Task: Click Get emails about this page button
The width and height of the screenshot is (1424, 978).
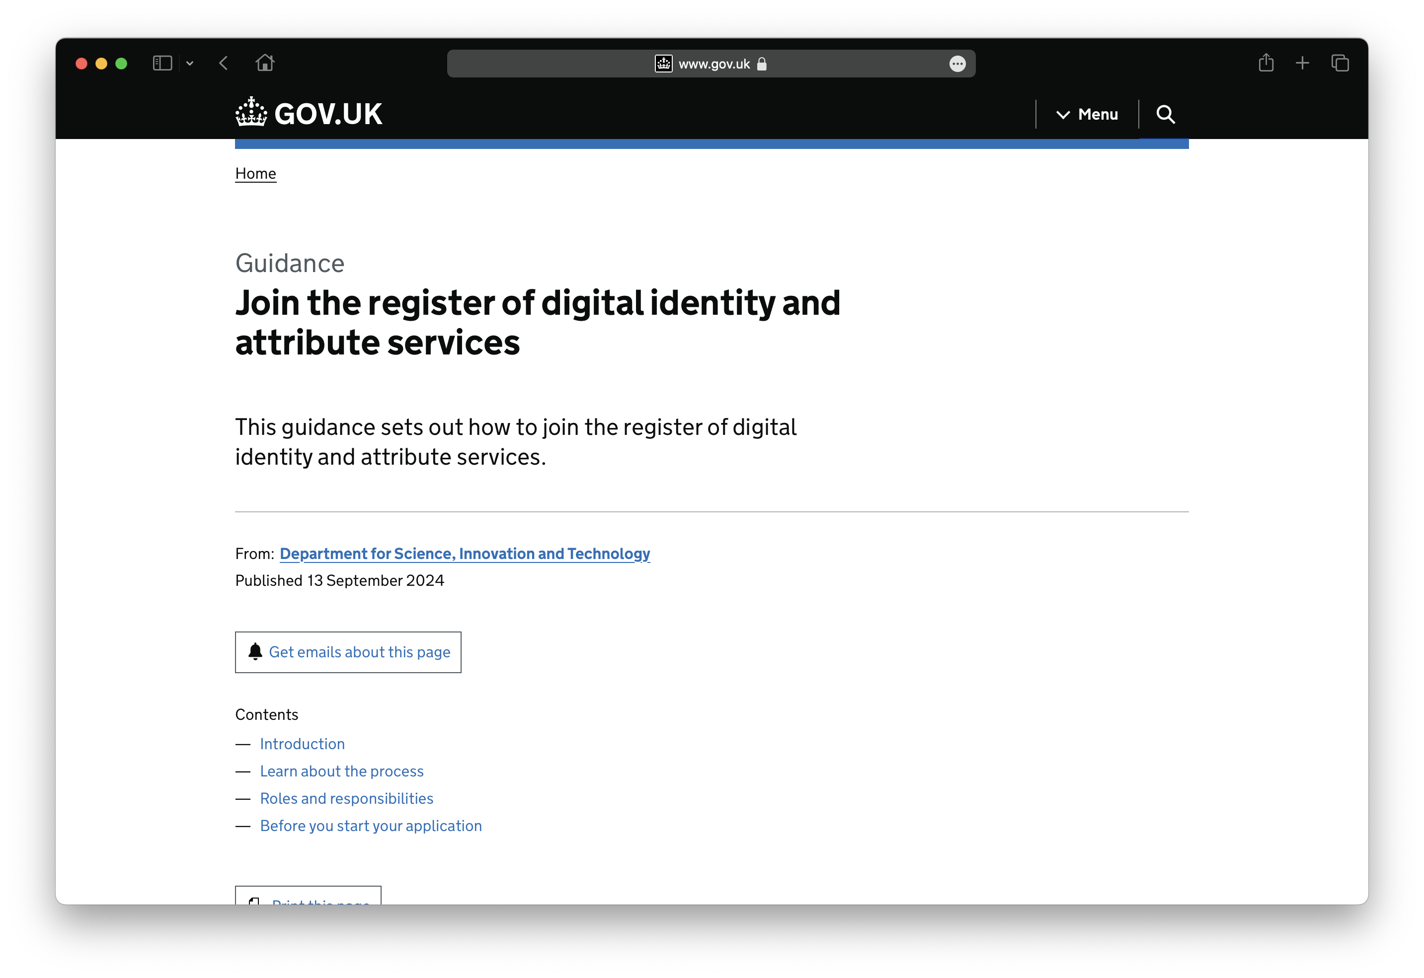Action: (x=348, y=652)
